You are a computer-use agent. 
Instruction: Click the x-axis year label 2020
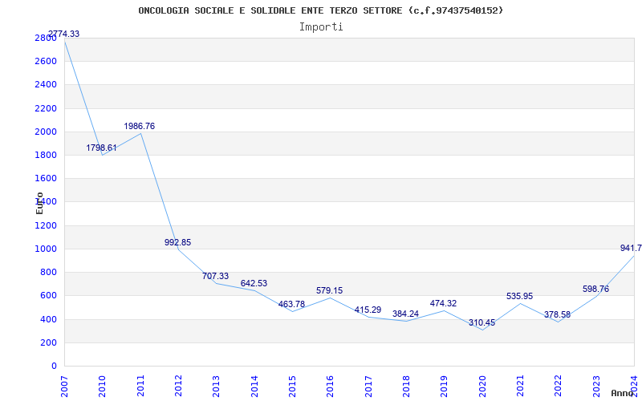click(482, 387)
